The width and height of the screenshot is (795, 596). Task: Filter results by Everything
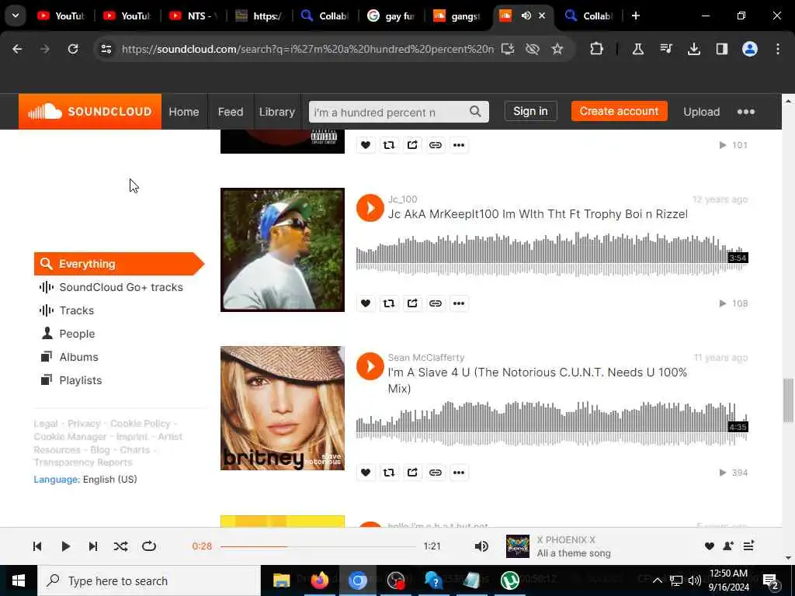119,264
